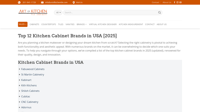200x112 pixels.
Task: Expand the Sales menu
Action: (x=23, y=24)
